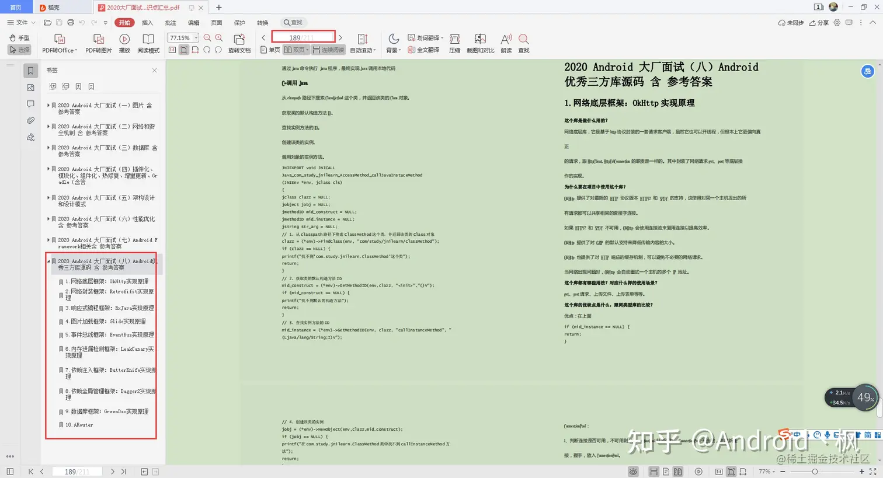883x478 pixels.
Task: Toggle 双页 two-page view
Action: (x=296, y=50)
